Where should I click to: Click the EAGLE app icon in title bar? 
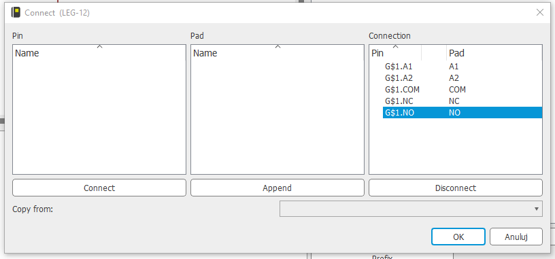click(x=16, y=13)
